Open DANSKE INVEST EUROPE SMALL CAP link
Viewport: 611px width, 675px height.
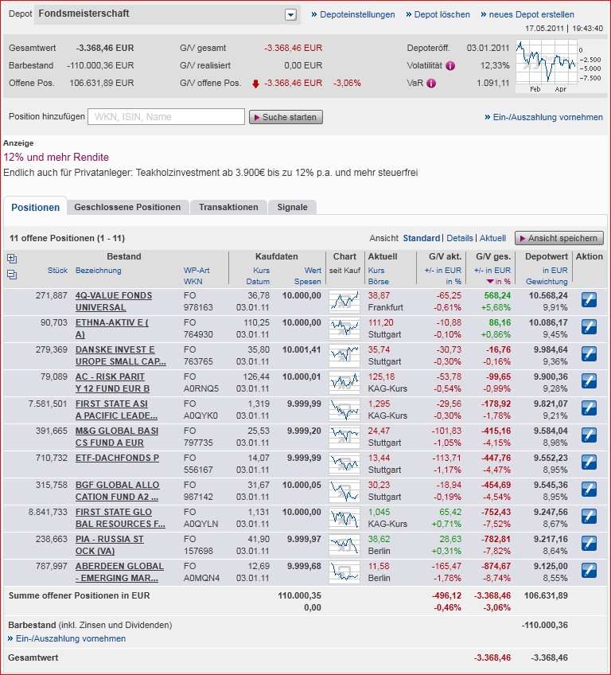(120, 356)
